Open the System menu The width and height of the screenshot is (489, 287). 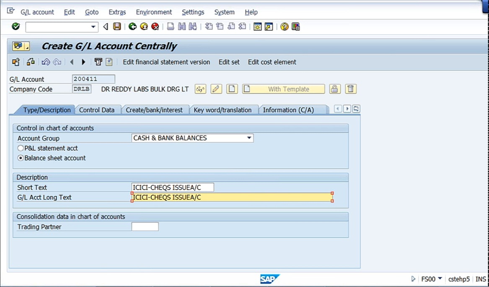[224, 12]
